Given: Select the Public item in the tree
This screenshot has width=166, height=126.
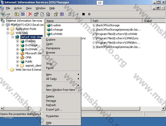Looking at the screenshot, I should point(29,61).
